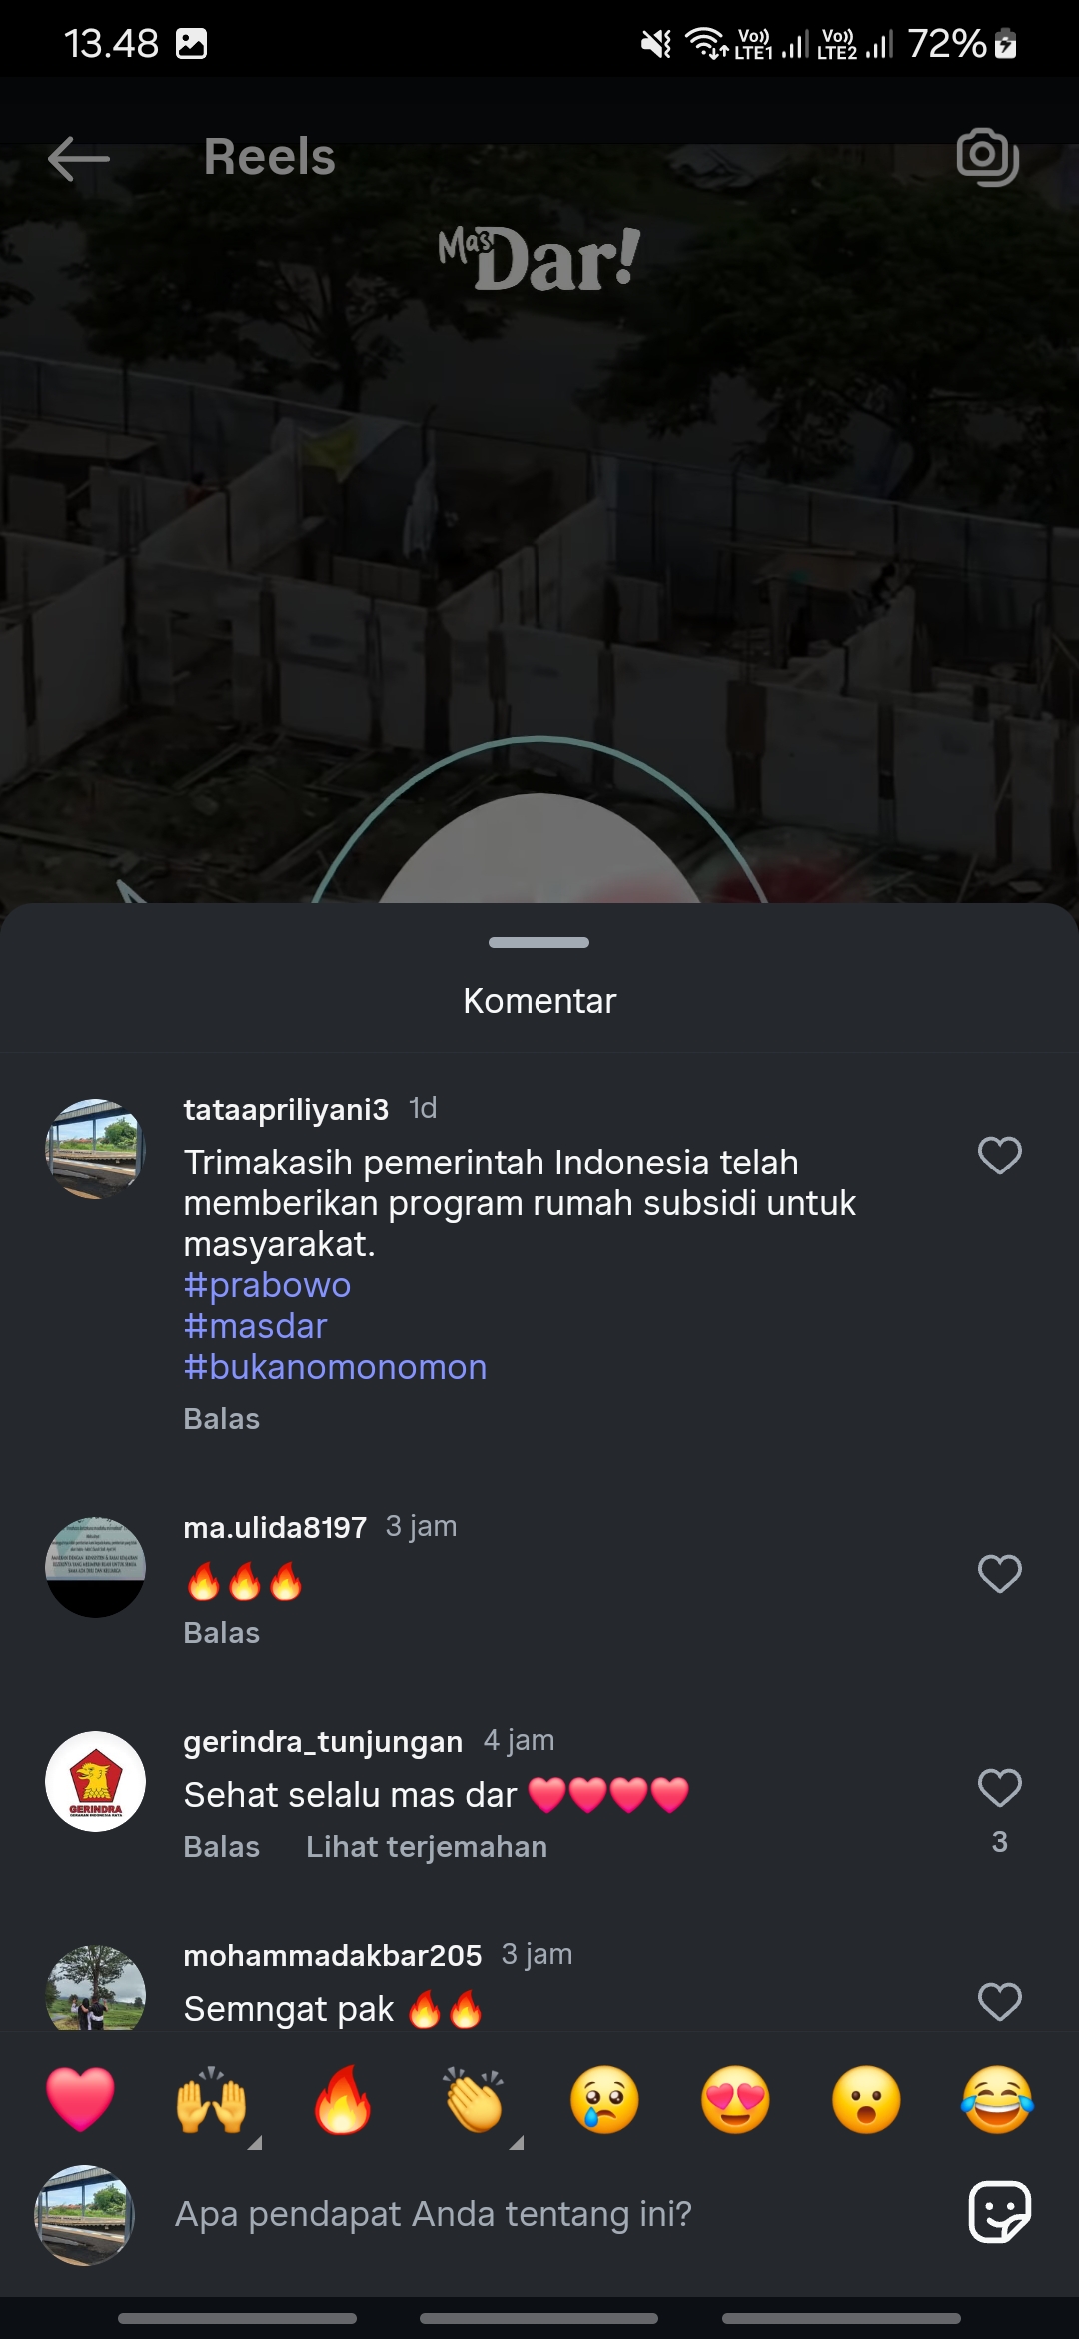The width and height of the screenshot is (1079, 2339).
Task: Like ma.ulida8197's fire emoji comment
Action: click(x=999, y=1574)
